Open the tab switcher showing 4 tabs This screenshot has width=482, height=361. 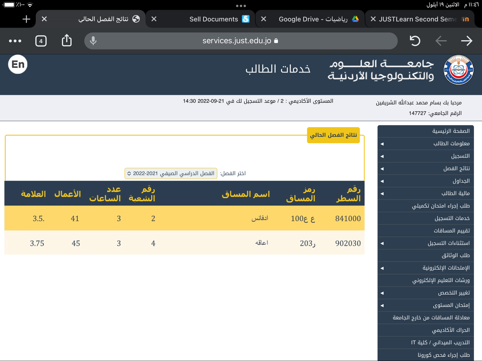(41, 41)
